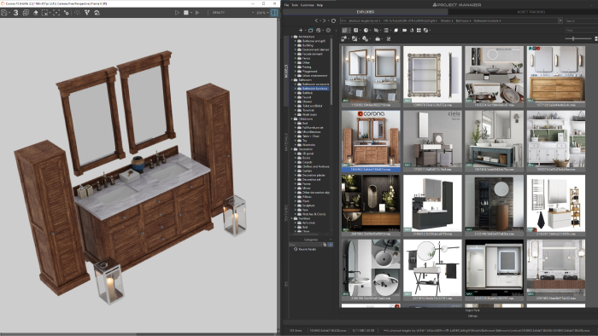Image resolution: width=598 pixels, height=336 pixels.
Task: Click the clock history icon in the toolbar
Action: point(366,30)
